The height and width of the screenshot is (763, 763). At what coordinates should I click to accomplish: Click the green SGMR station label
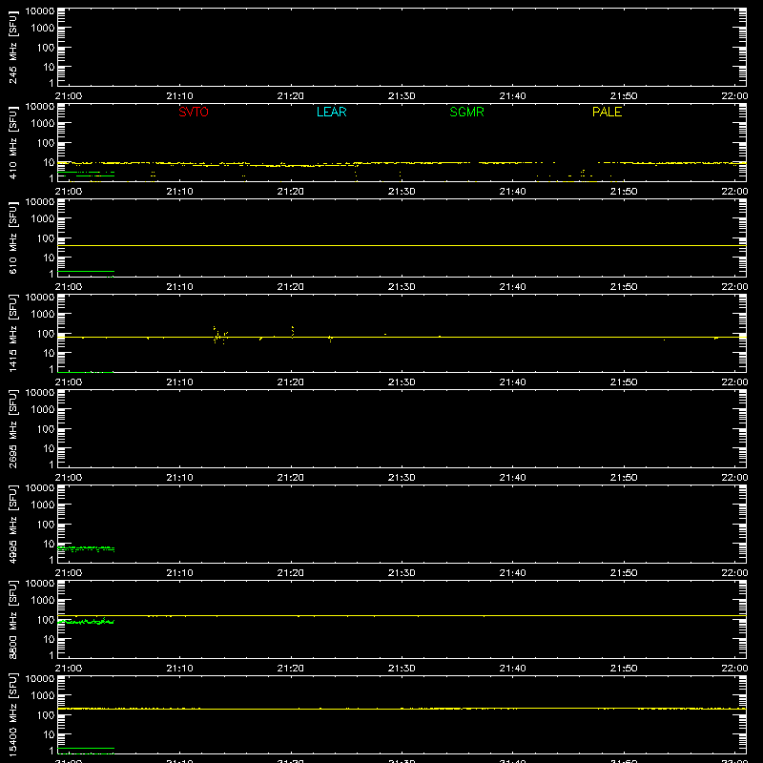[466, 112]
